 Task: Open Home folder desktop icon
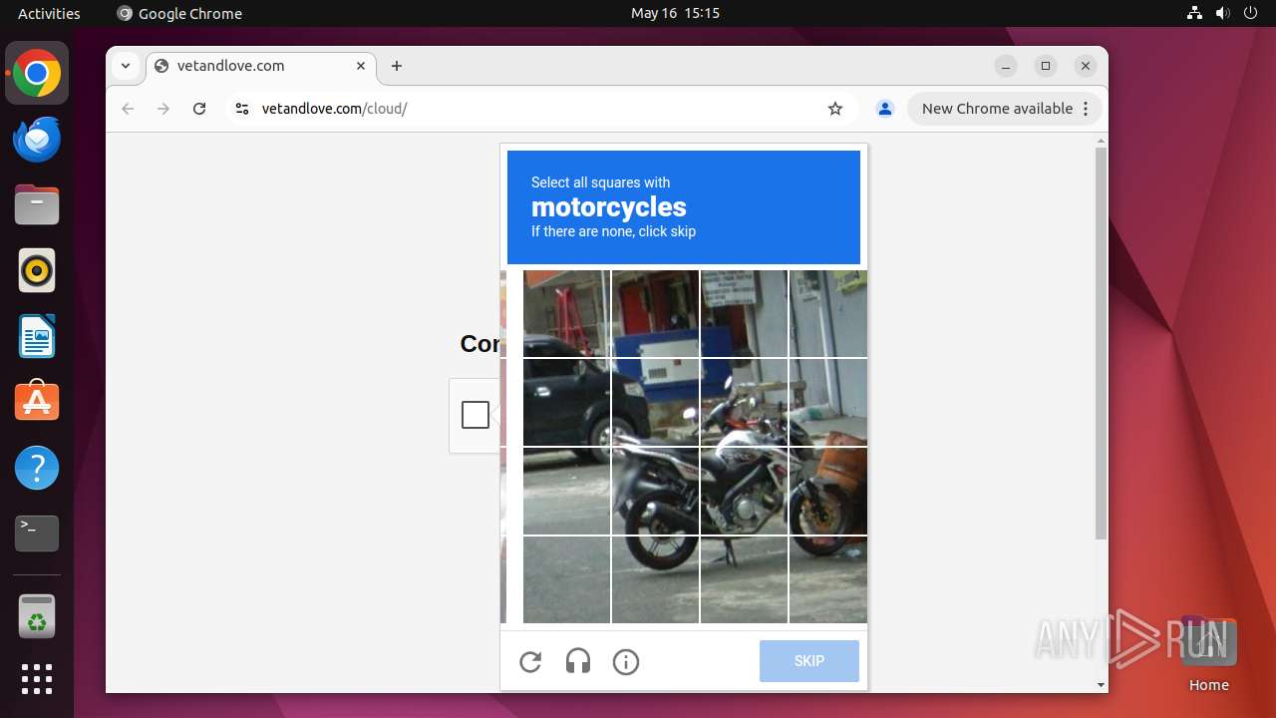coord(1208,653)
